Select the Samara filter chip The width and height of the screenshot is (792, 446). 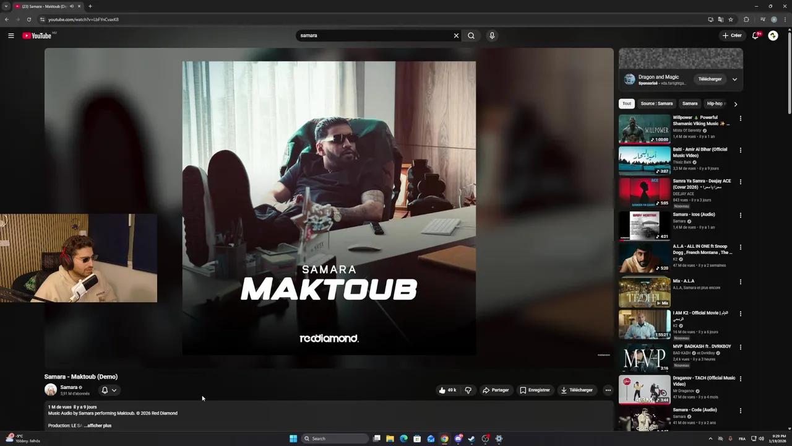click(x=690, y=103)
